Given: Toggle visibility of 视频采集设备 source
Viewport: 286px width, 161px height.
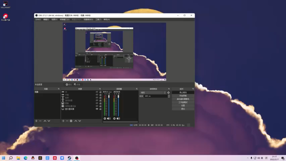Looking at the screenshot, I should [97, 106].
